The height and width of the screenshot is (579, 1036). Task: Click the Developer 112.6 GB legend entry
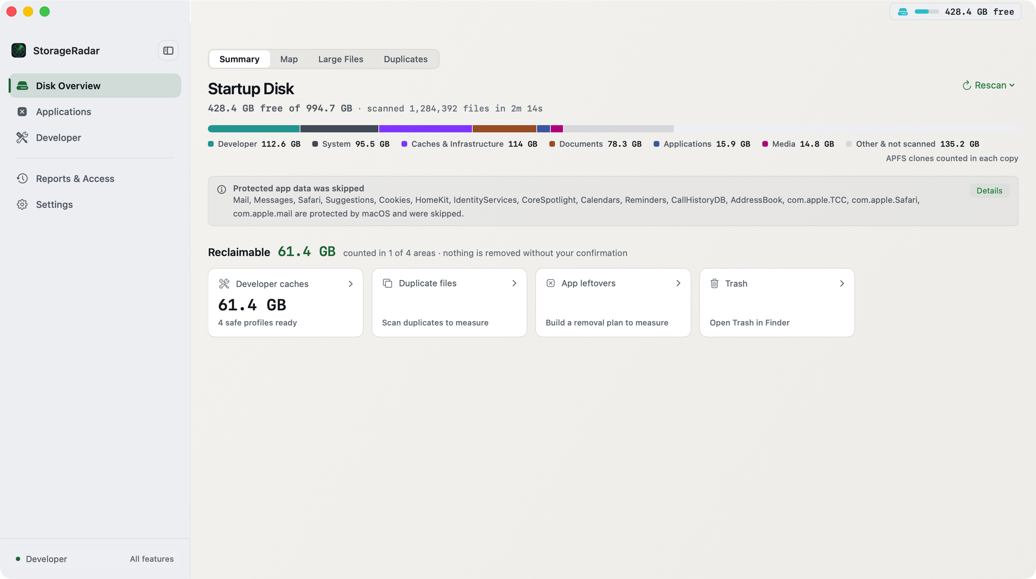(x=254, y=144)
